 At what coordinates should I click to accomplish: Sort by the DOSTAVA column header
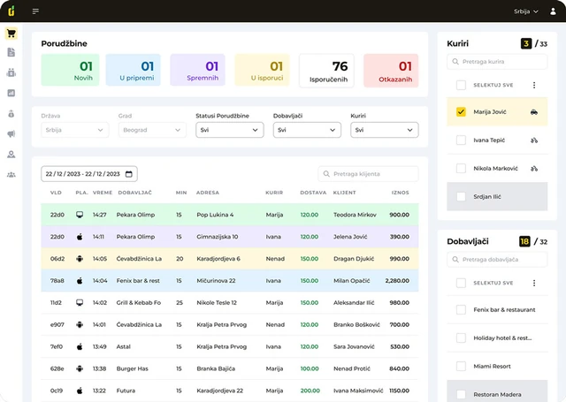[313, 193]
